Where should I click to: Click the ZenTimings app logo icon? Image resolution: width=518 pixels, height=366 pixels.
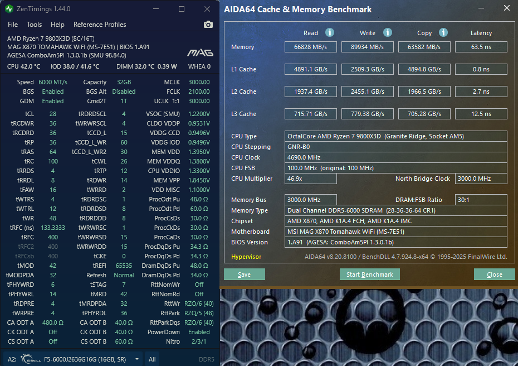pos(9,9)
